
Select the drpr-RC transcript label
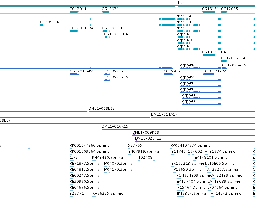(x=184, y=34)
